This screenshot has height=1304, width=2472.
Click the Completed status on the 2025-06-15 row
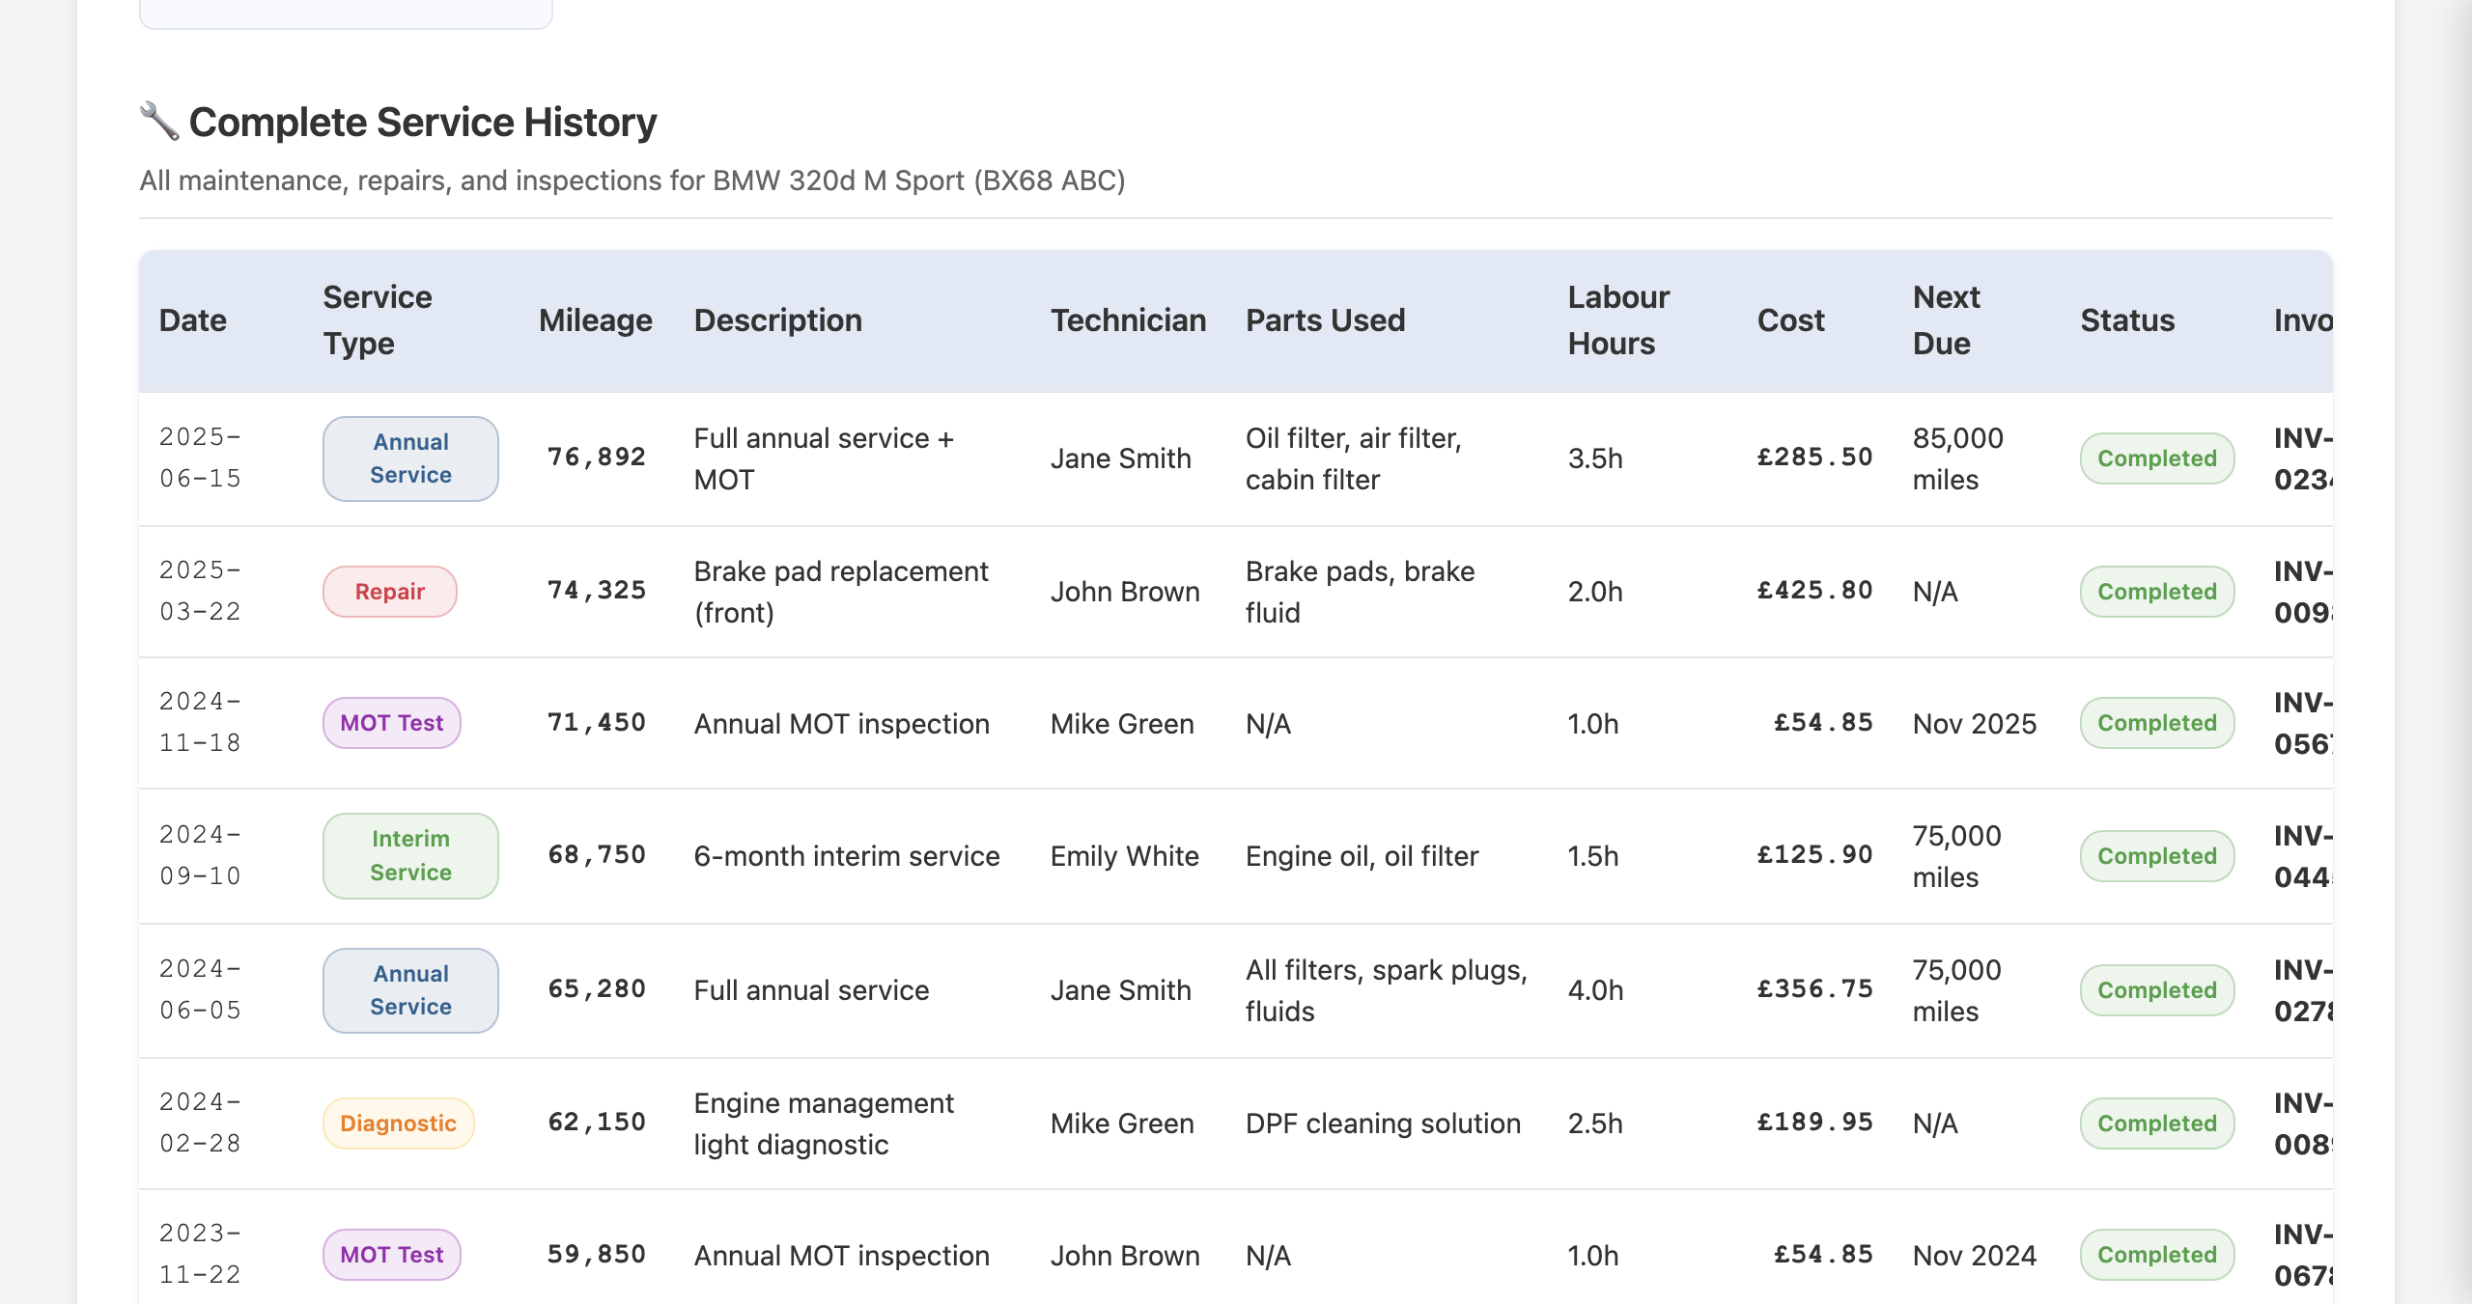[x=2157, y=458]
